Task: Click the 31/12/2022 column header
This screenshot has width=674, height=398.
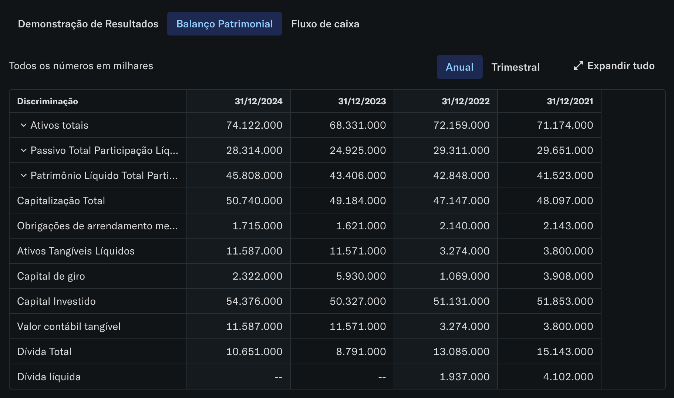Action: click(x=465, y=101)
